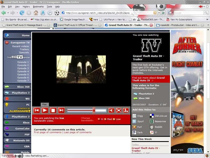This screenshot has height=158, width=210.
Task: Select Med bandwidth option
Action: [x=105, y=119]
